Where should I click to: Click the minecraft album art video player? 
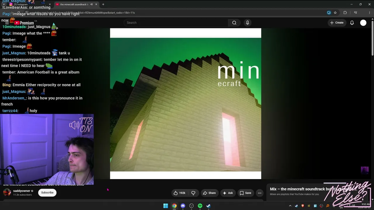click(186, 104)
